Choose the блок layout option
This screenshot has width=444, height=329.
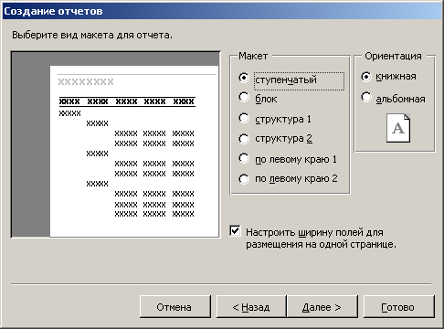(244, 98)
